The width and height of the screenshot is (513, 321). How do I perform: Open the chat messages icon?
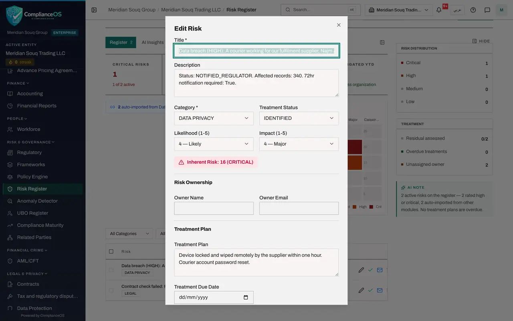487,10
